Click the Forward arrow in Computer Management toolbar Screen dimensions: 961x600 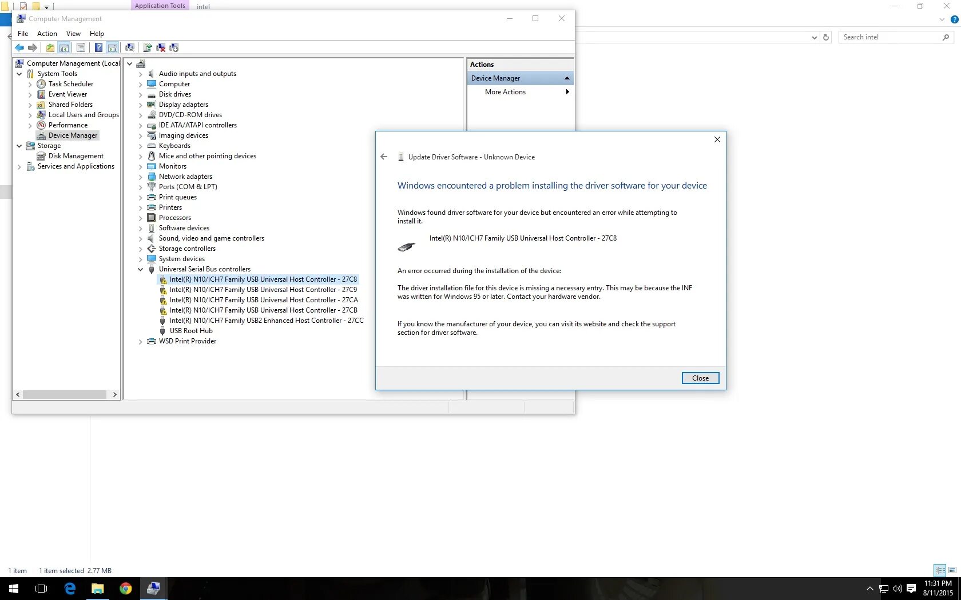pyautogui.click(x=33, y=48)
